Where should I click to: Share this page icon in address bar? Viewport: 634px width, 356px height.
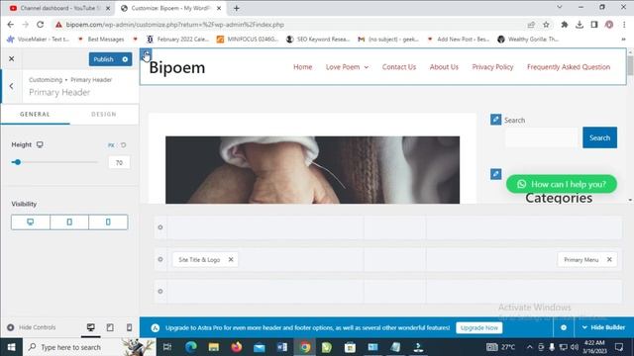(531, 25)
